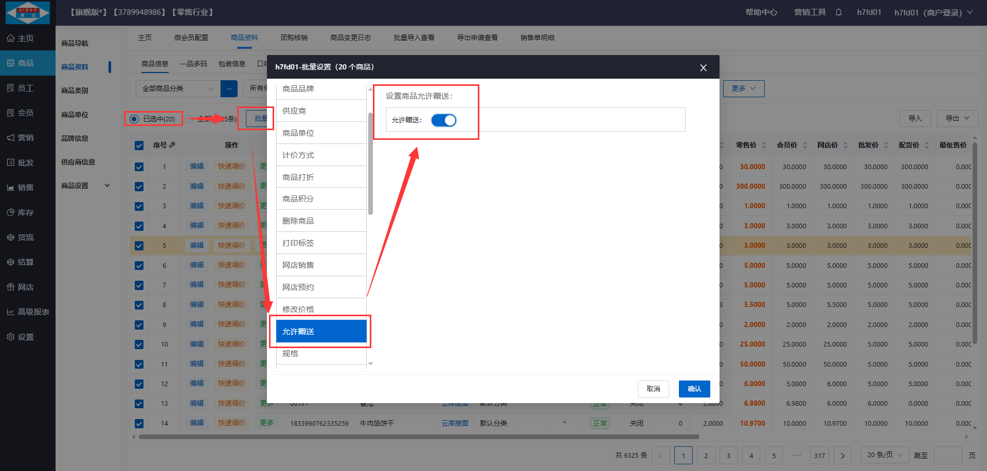Open 网店 online store sidebar icon
This screenshot has height=471, width=987.
[10, 287]
